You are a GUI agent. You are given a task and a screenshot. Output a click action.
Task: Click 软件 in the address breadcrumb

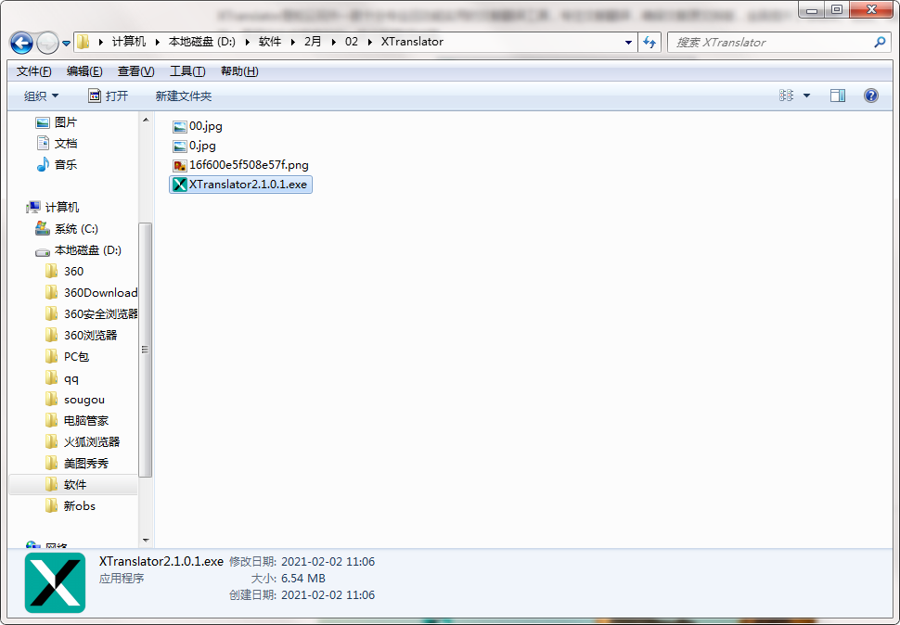[x=270, y=42]
